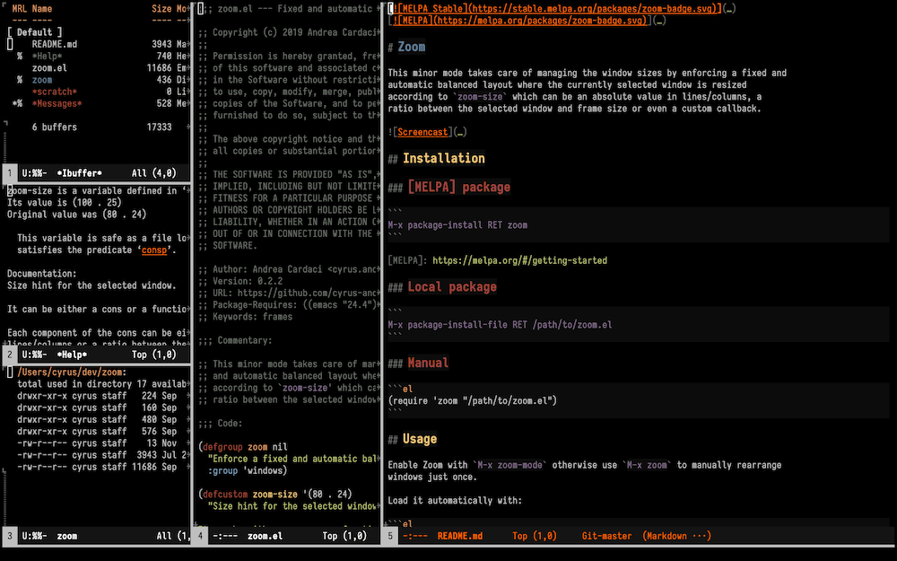The image size is (897, 561).
Task: Open the MELPA badge link on the second line
Action: click(x=519, y=21)
